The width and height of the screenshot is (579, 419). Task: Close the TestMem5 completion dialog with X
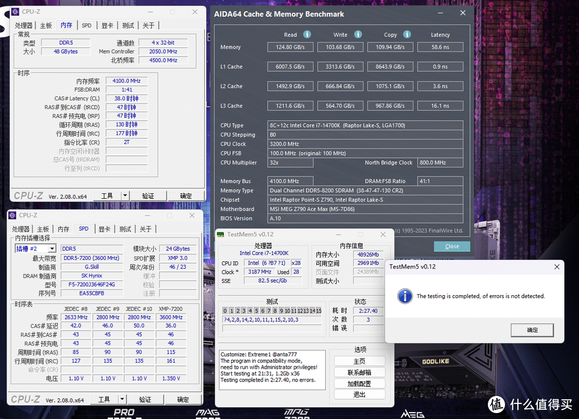[x=557, y=266]
